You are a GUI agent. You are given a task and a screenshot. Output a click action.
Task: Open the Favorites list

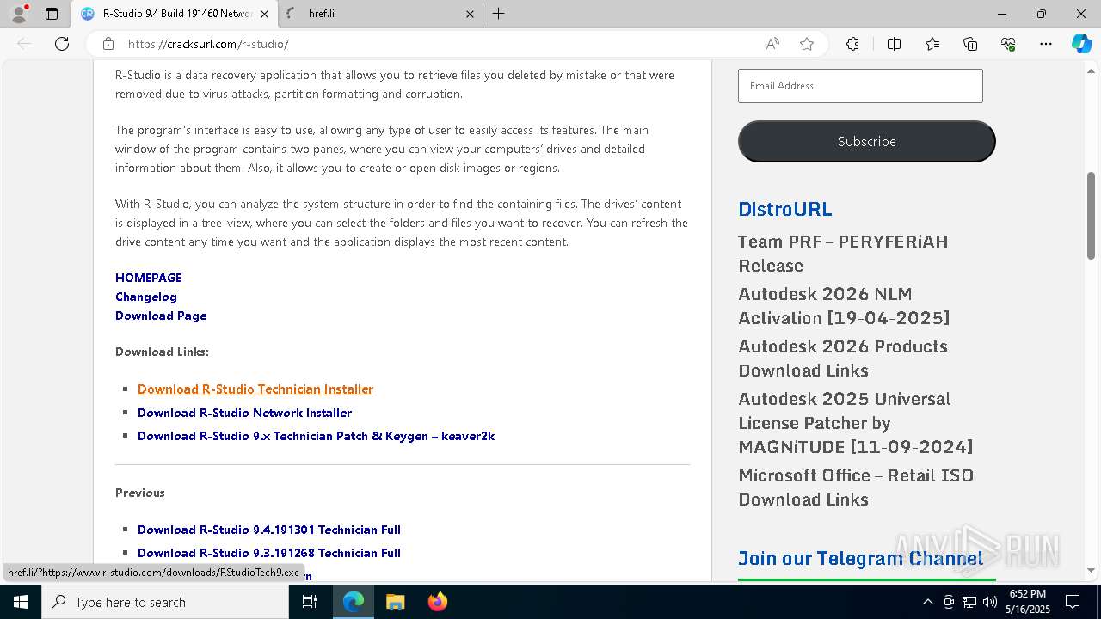point(932,44)
